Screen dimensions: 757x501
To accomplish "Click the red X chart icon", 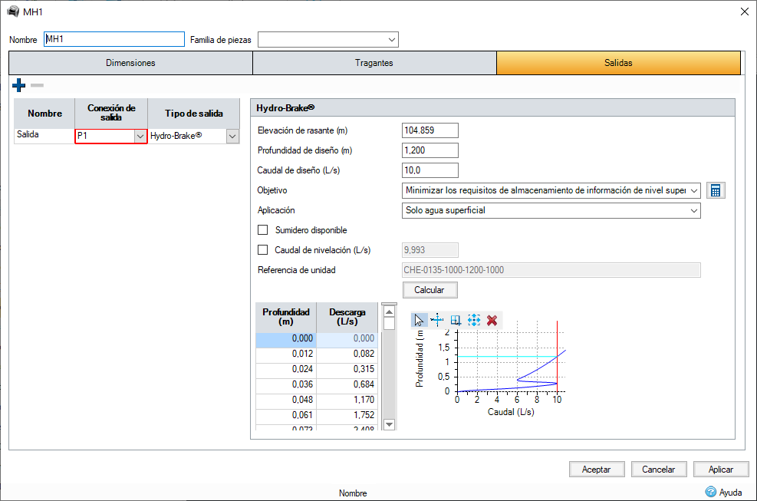I will [492, 320].
